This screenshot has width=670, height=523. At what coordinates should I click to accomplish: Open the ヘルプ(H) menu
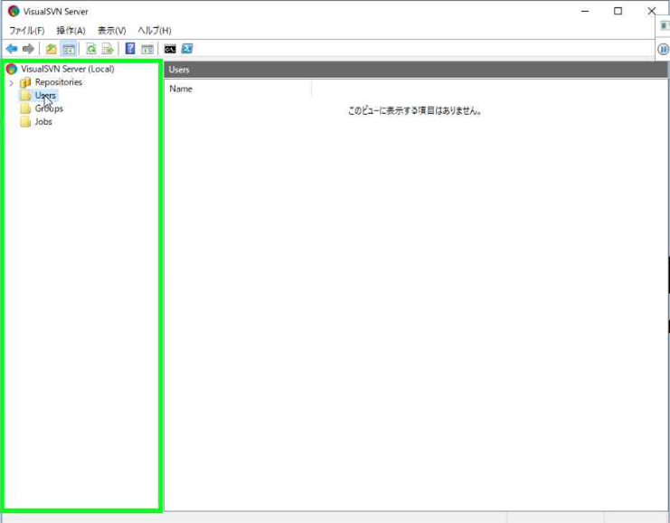[155, 31]
